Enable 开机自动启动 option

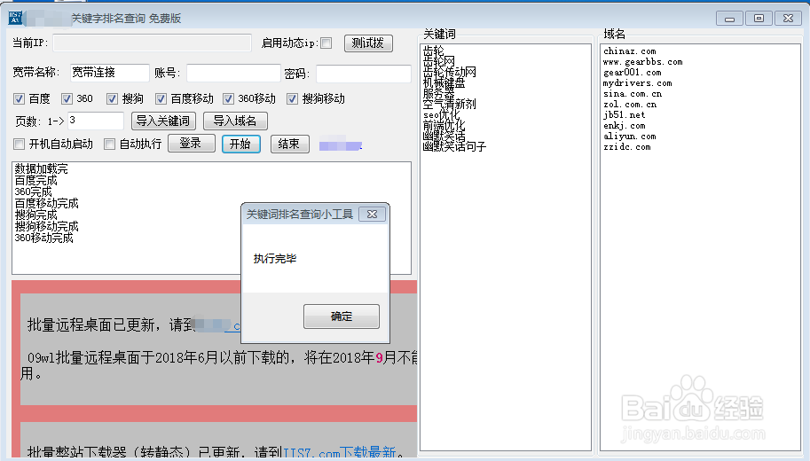pos(20,144)
